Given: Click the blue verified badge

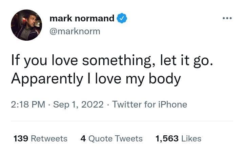Looking at the screenshot, I should point(122,19).
